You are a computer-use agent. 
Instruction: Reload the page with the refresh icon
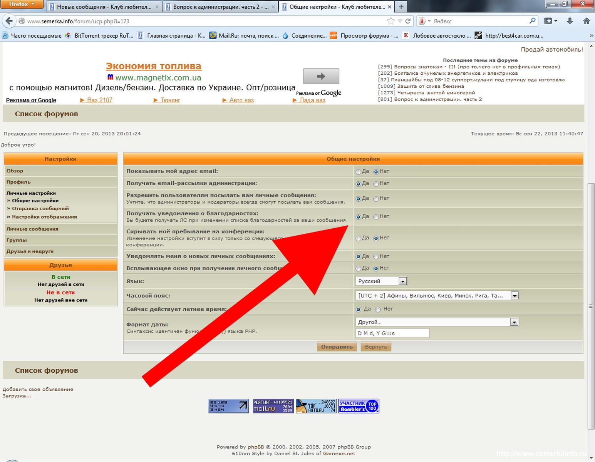tap(408, 21)
